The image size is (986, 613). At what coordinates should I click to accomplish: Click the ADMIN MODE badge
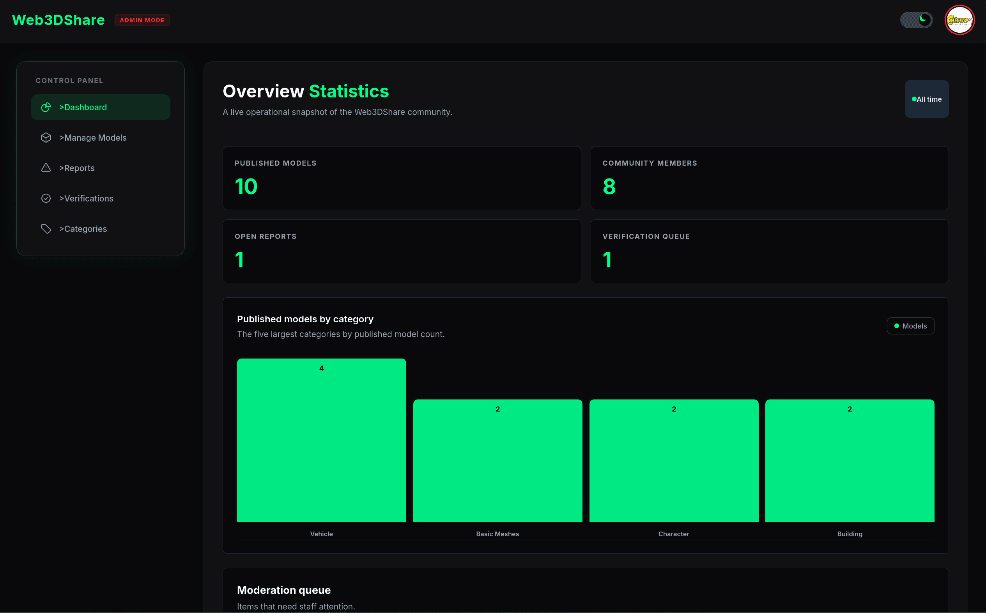point(142,20)
